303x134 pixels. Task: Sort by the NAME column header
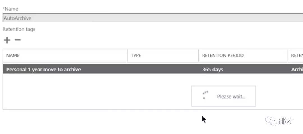point(13,55)
